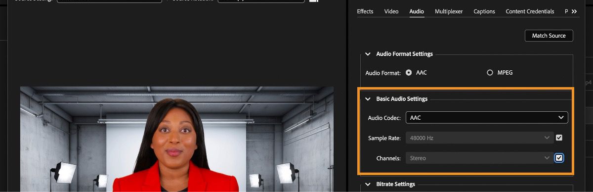Click the video preview frame
Screen dimensions: 593x192
[177, 139]
